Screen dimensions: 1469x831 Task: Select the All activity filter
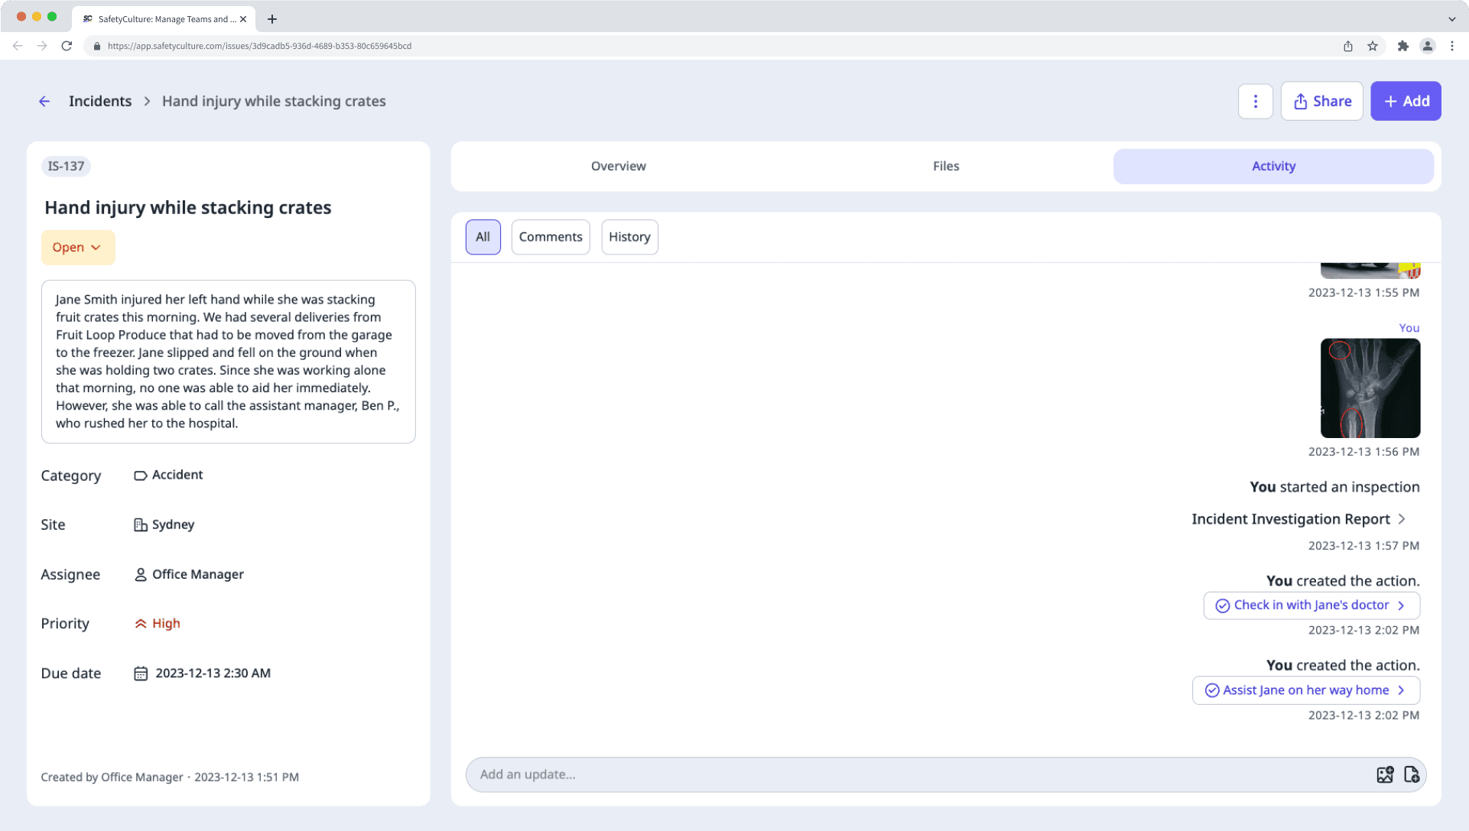pyautogui.click(x=483, y=237)
